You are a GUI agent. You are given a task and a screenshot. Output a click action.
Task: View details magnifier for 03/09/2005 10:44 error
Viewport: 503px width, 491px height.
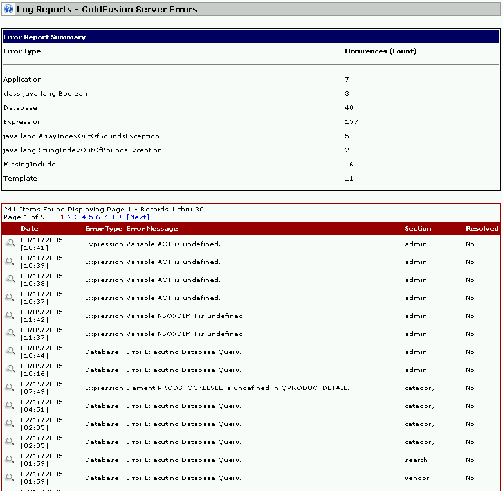click(x=10, y=351)
